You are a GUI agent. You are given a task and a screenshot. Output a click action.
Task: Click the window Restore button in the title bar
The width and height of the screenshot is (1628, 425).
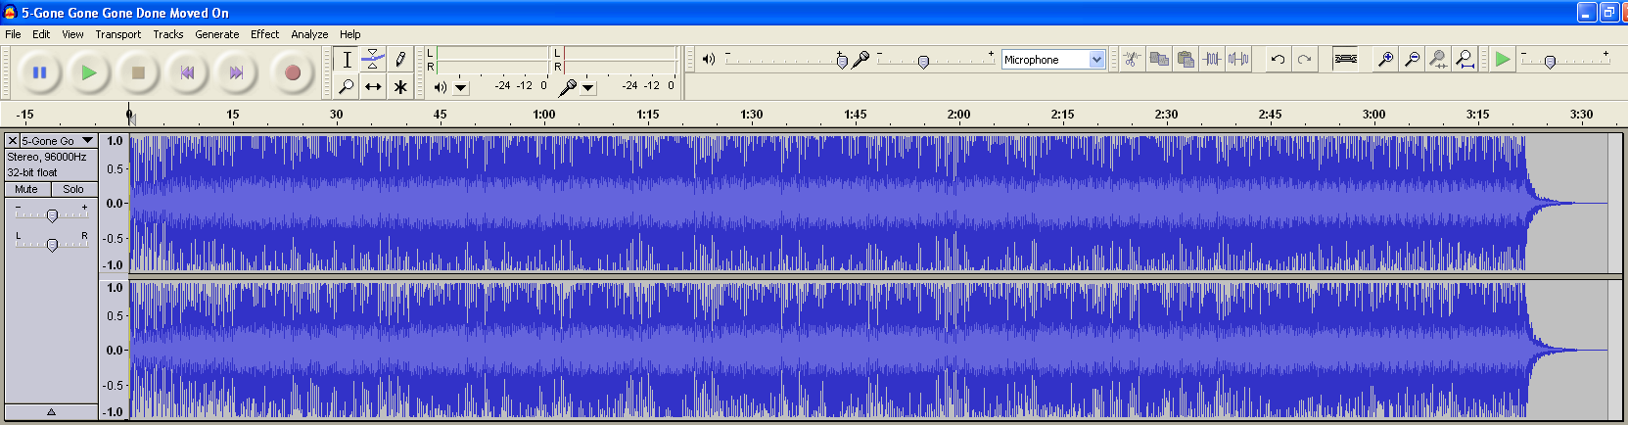coord(1608,13)
